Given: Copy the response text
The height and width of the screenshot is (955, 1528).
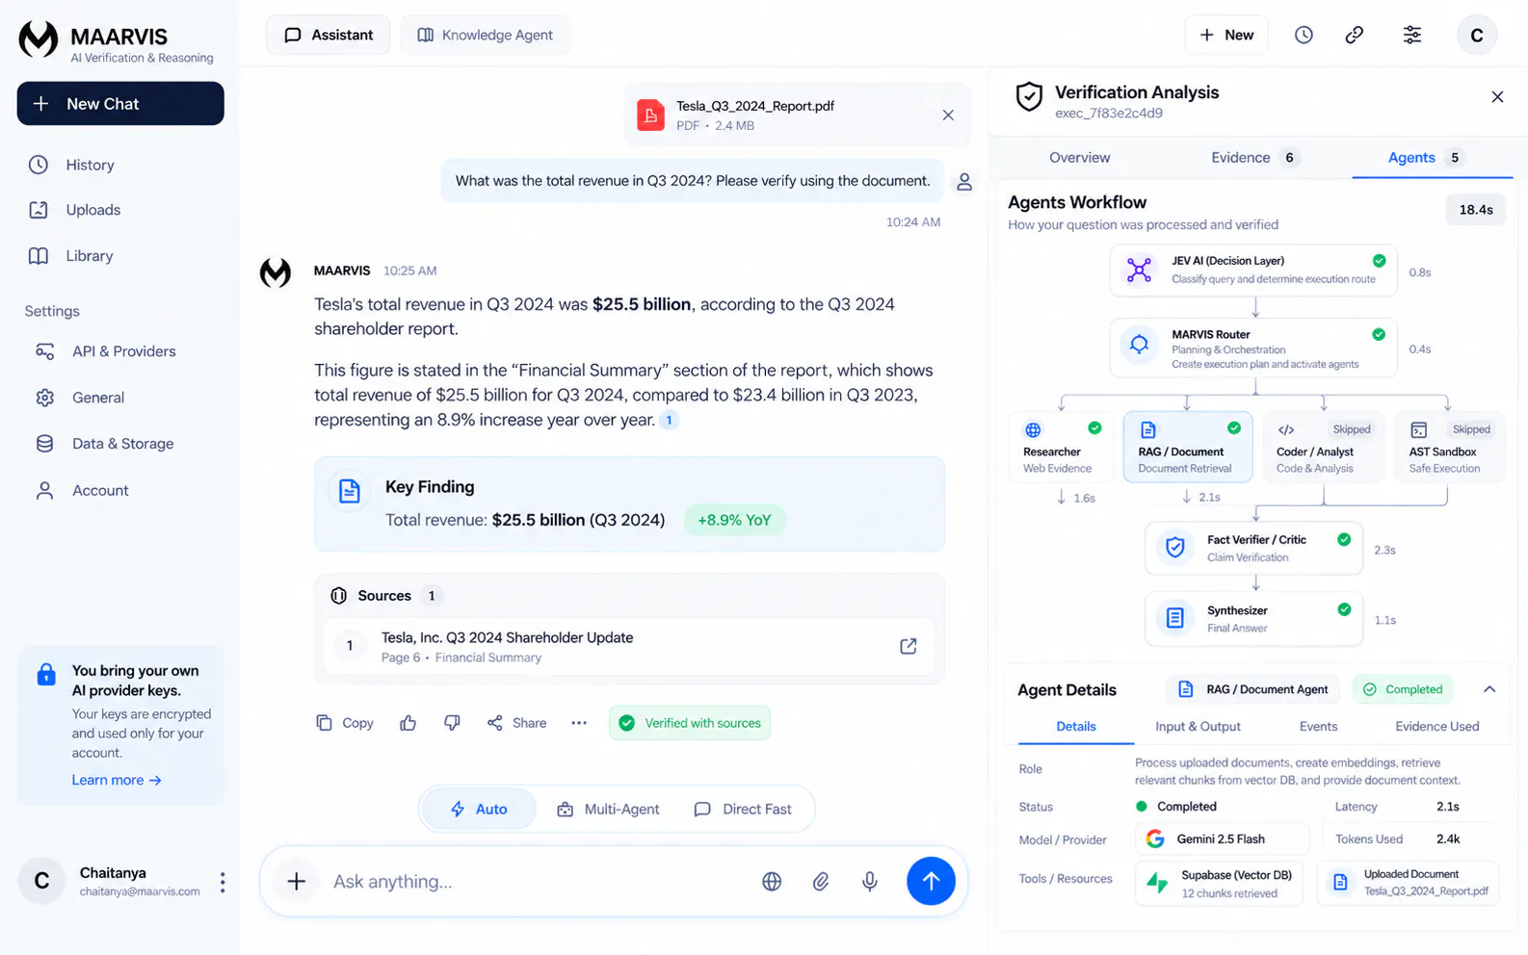Looking at the screenshot, I should coord(345,723).
